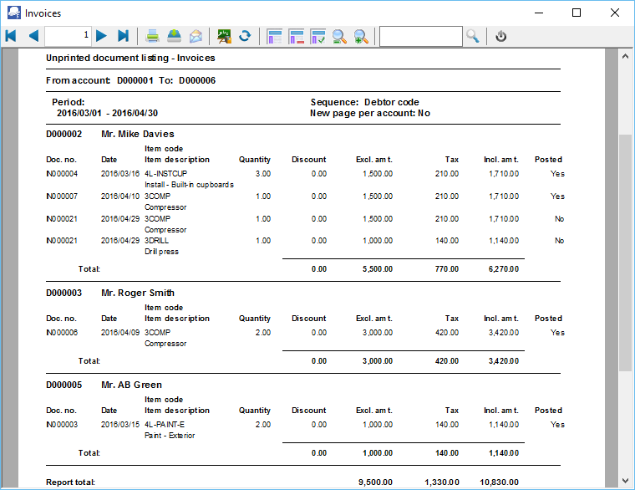The image size is (635, 490).
Task: Click the chalkboard icon in toolbar
Action: [x=224, y=36]
